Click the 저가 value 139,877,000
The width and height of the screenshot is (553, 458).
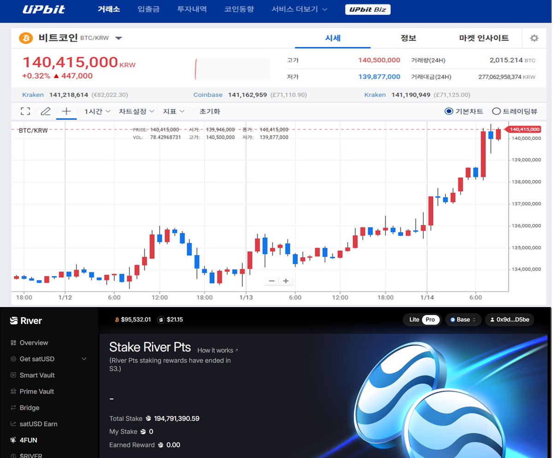pyautogui.click(x=379, y=77)
